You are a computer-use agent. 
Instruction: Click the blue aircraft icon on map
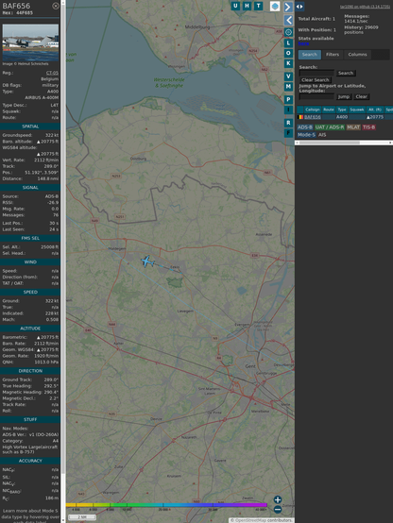click(x=147, y=261)
